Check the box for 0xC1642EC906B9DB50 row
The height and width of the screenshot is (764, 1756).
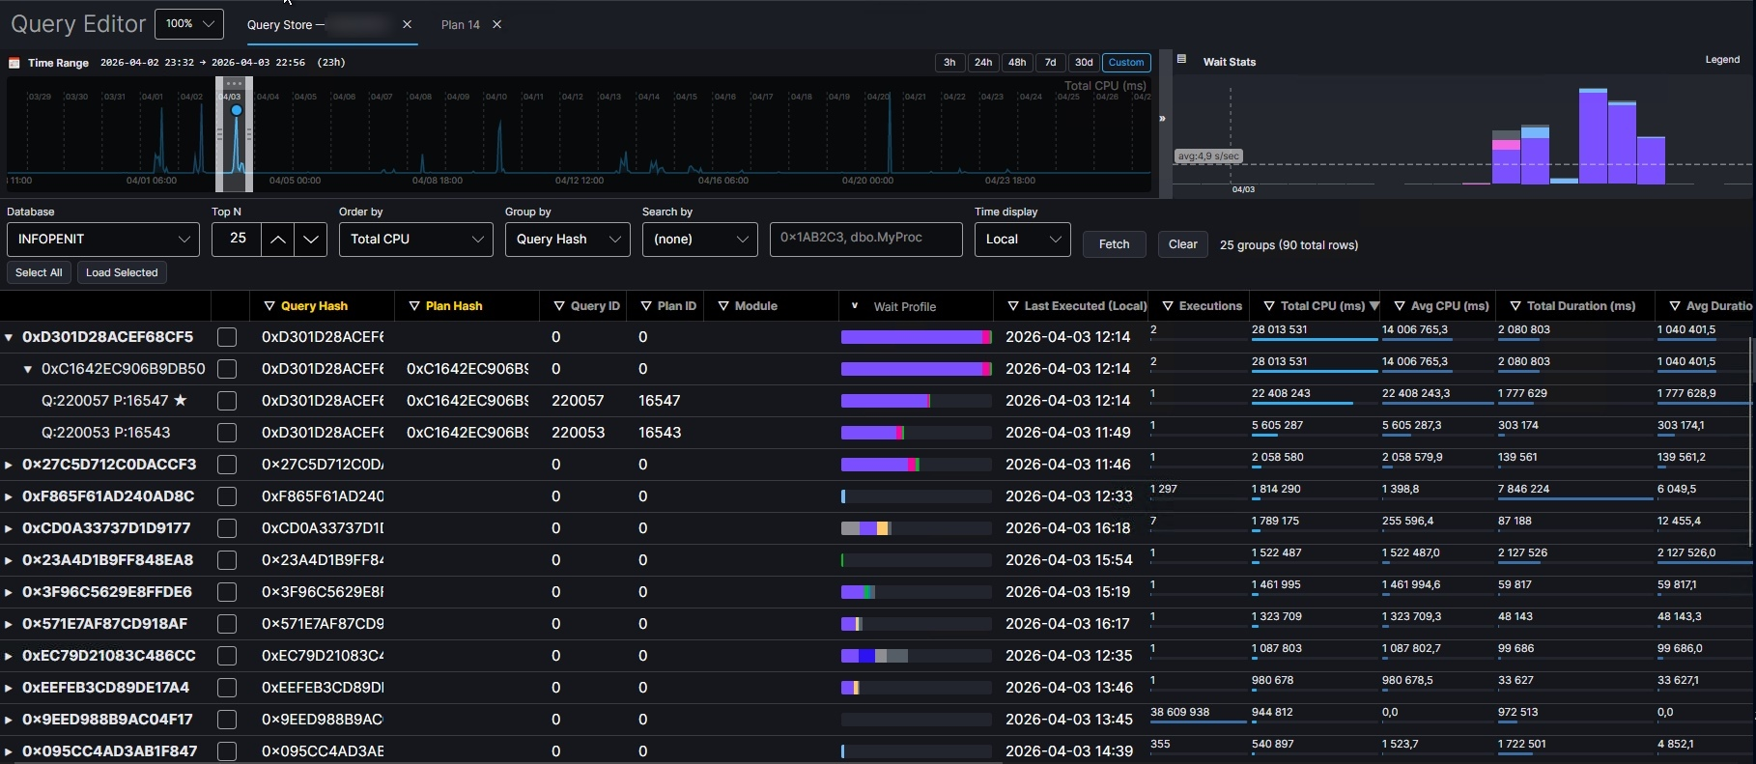click(x=227, y=369)
